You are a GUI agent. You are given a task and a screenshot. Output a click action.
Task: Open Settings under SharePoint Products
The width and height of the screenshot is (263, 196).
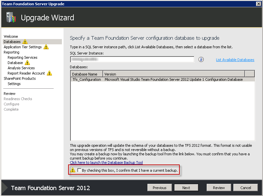click(x=14, y=84)
